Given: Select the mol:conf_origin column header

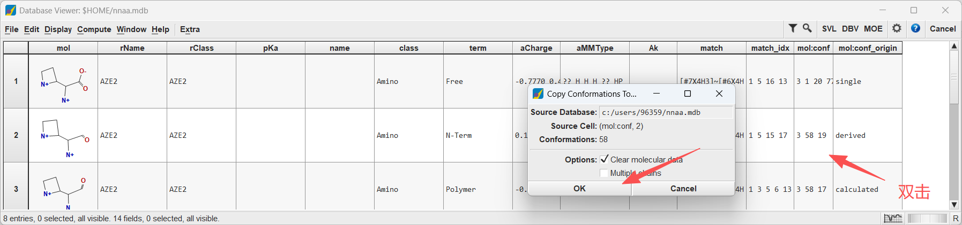Looking at the screenshot, I should [868, 48].
